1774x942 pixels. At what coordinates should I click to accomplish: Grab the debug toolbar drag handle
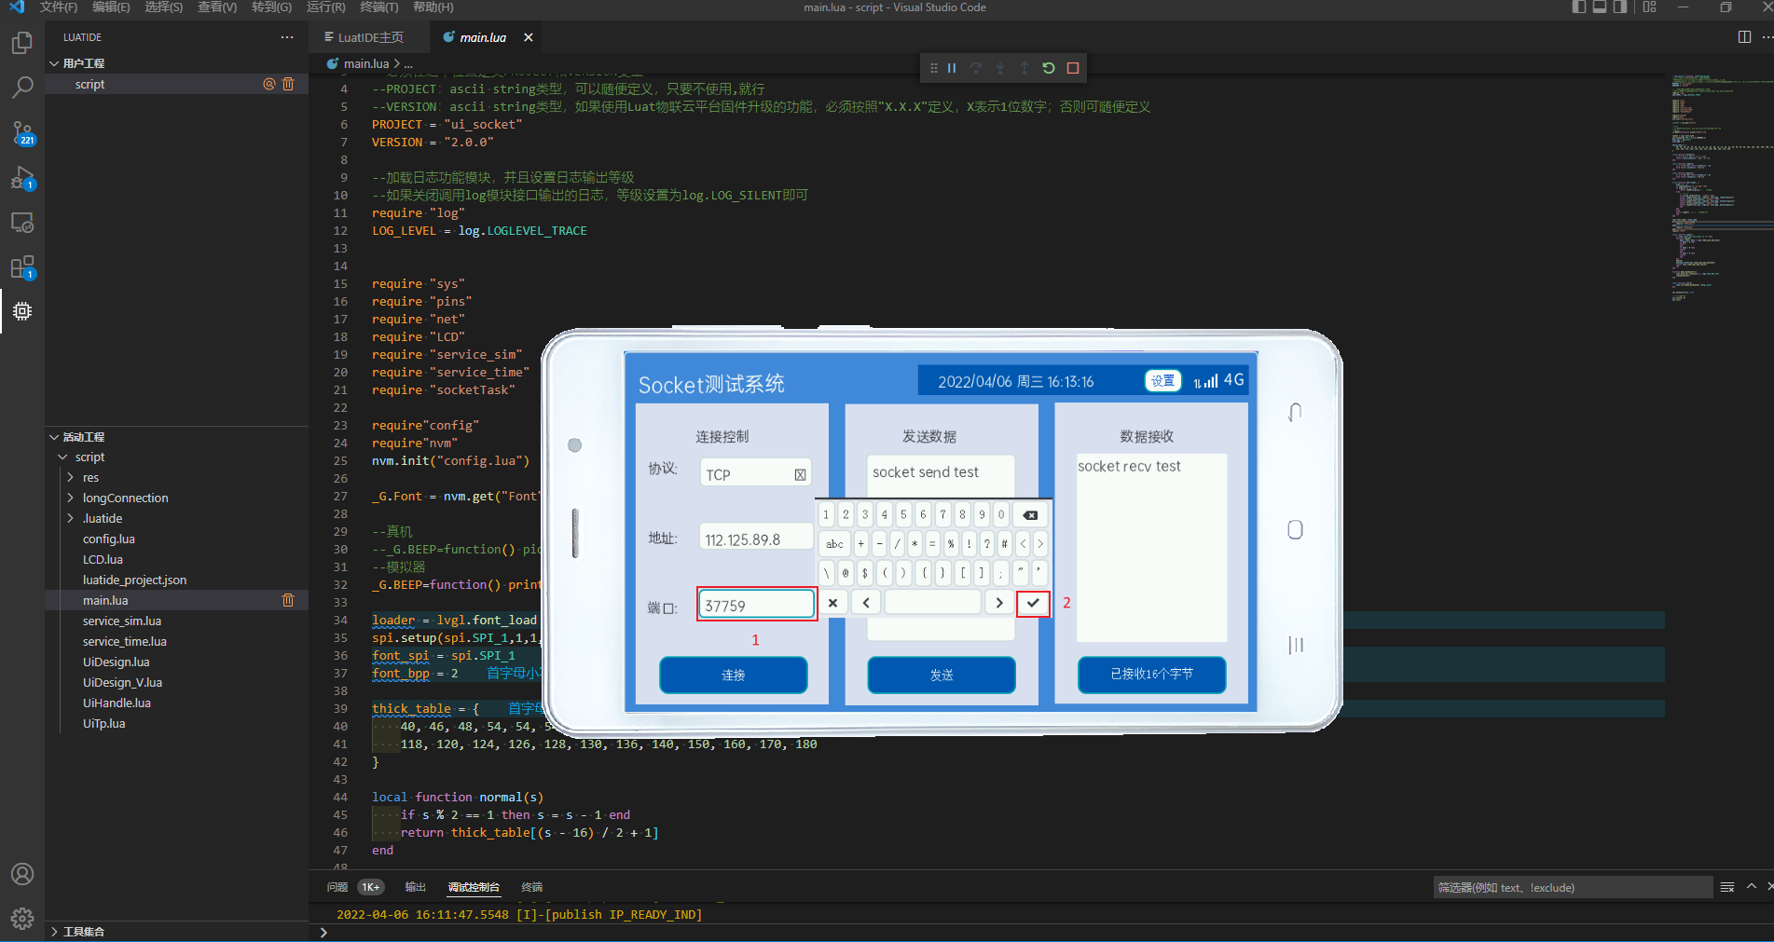coord(933,68)
